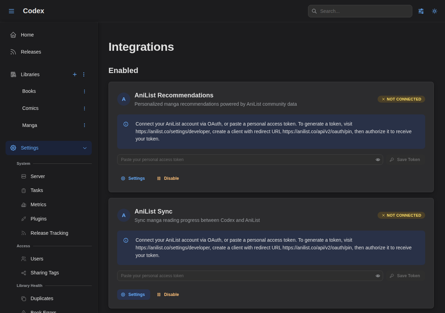Click the AniList Recommendations avatar icon
Image resolution: width=445 pixels, height=313 pixels.
click(124, 99)
